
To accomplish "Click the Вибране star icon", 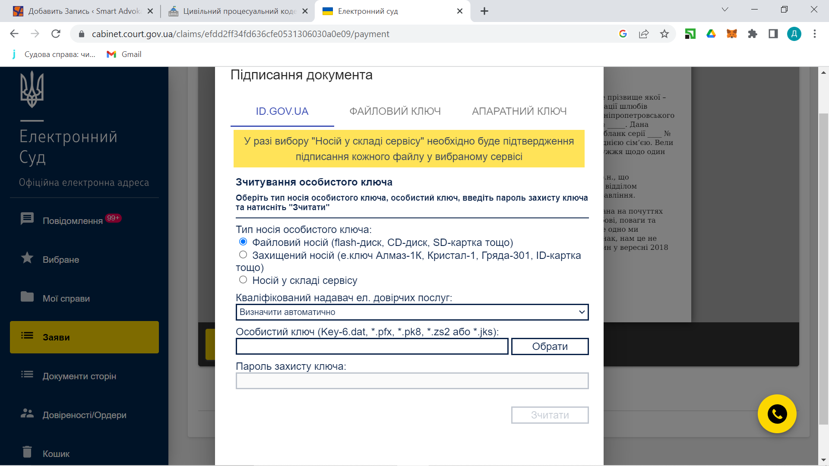I will click(27, 258).
